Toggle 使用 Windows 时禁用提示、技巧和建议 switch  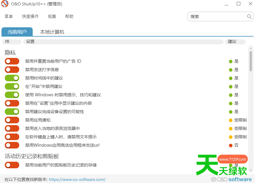point(12,95)
